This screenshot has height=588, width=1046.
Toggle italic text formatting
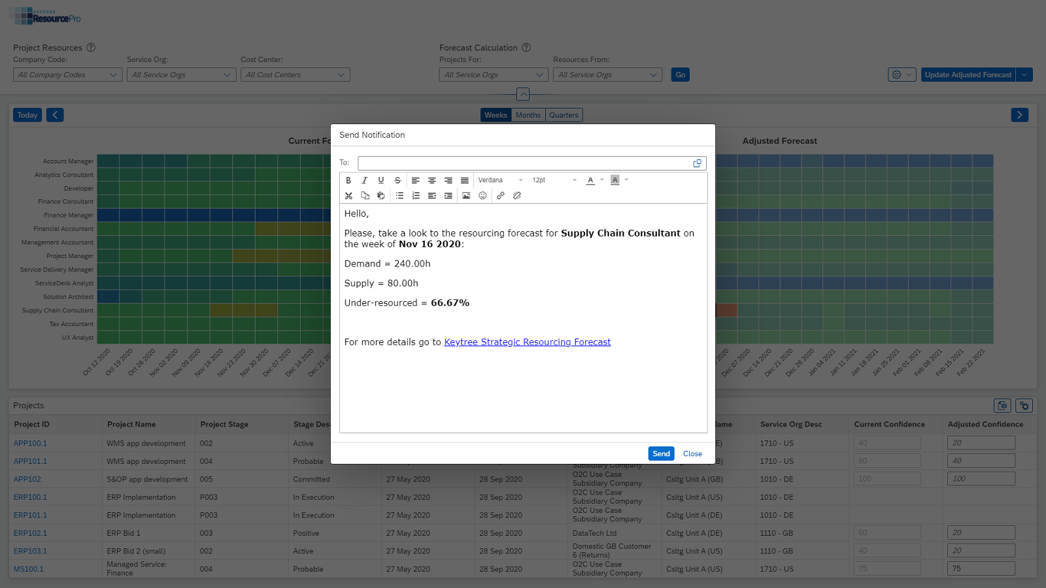click(x=365, y=180)
